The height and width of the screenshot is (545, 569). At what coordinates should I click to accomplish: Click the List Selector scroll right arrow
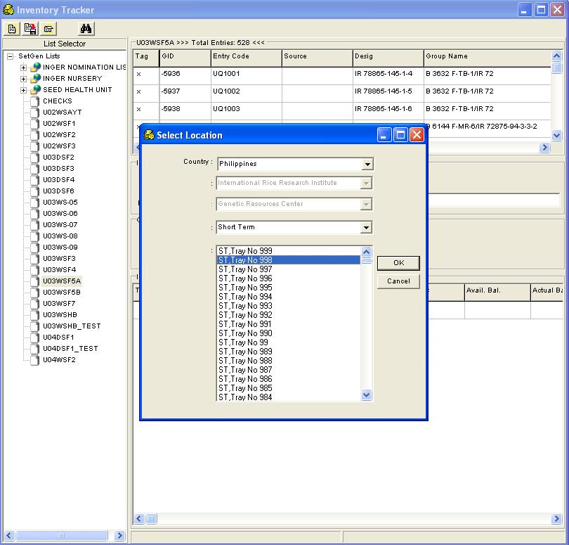point(119,536)
